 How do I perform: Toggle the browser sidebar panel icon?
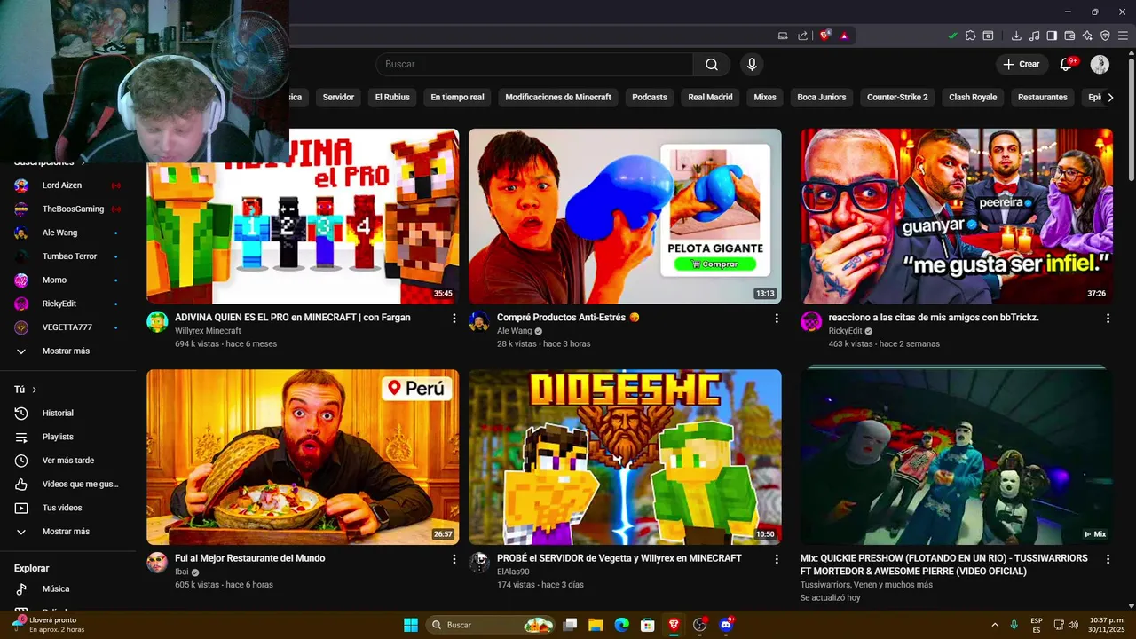click(x=1052, y=35)
